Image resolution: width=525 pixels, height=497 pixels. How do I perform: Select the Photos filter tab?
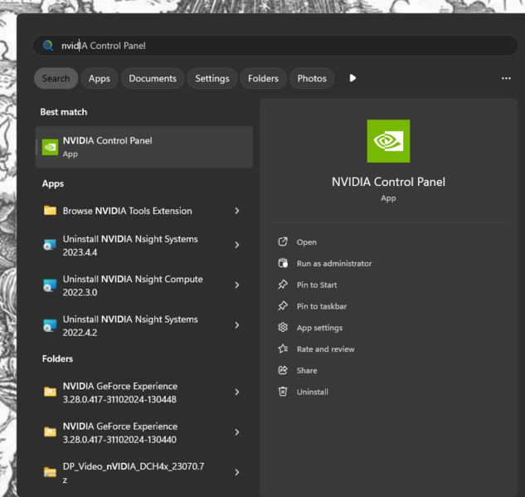tap(312, 79)
